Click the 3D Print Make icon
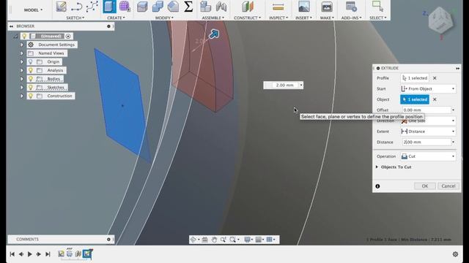The image size is (469, 263). 327,7
